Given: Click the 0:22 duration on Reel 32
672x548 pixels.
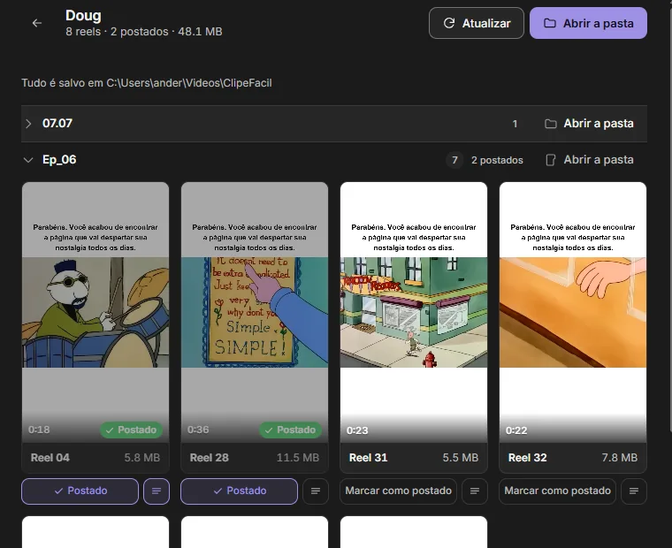Looking at the screenshot, I should pyautogui.click(x=516, y=430).
